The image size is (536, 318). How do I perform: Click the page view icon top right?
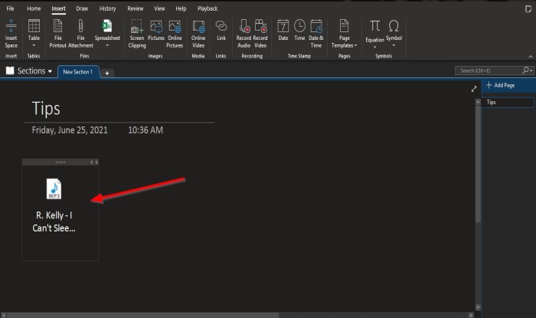(528, 8)
